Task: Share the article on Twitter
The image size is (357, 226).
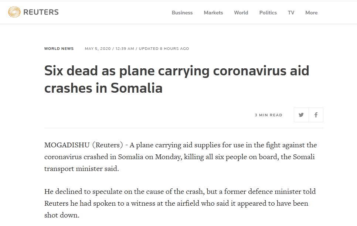Action: point(301,115)
